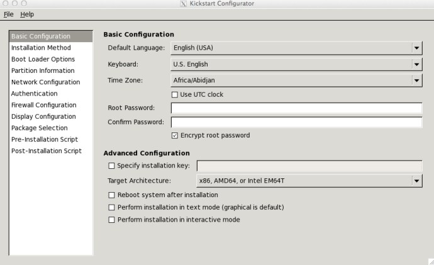This screenshot has height=265, width=434.
Task: Uncheck Encrypt root password
Action: click(175, 136)
